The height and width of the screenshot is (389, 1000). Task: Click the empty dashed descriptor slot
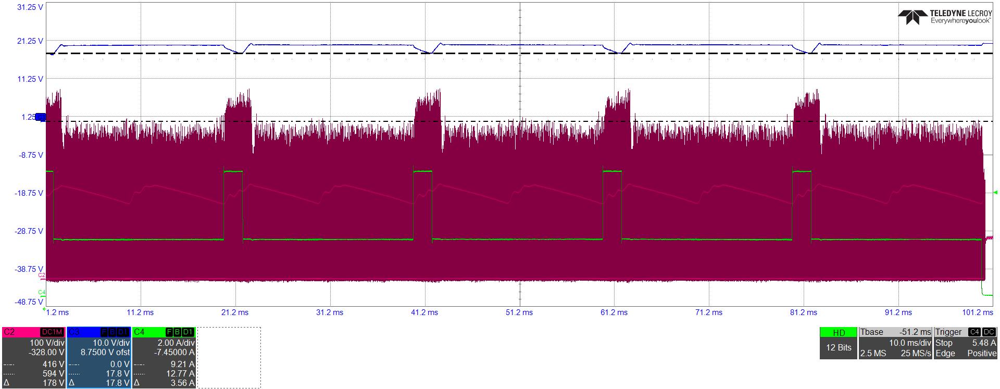(229, 358)
